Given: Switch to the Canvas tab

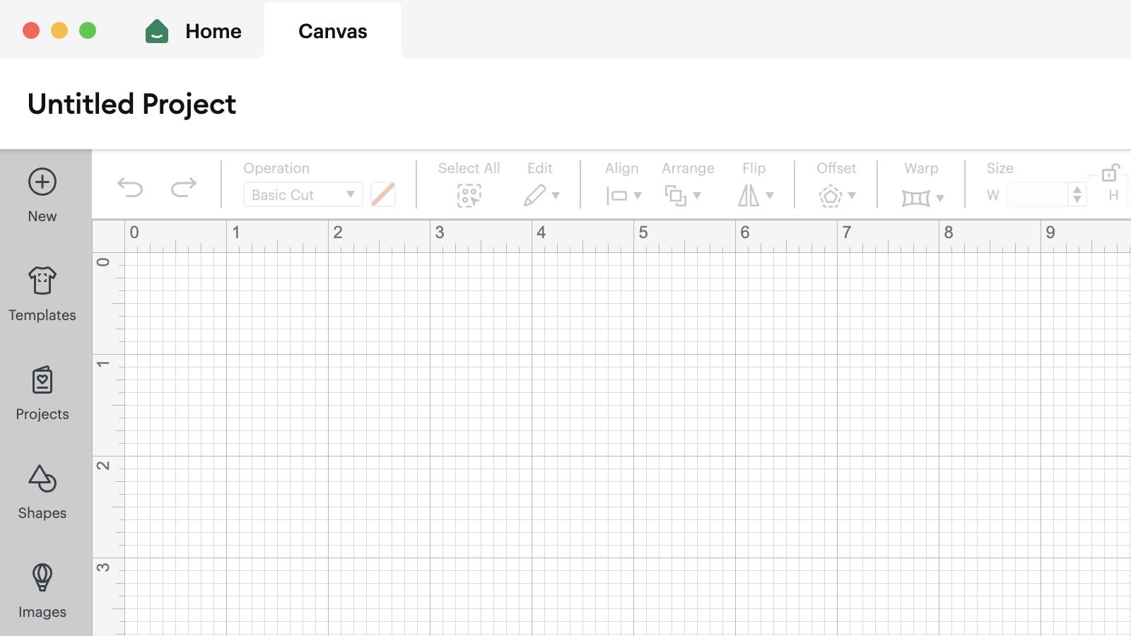Looking at the screenshot, I should (x=333, y=31).
